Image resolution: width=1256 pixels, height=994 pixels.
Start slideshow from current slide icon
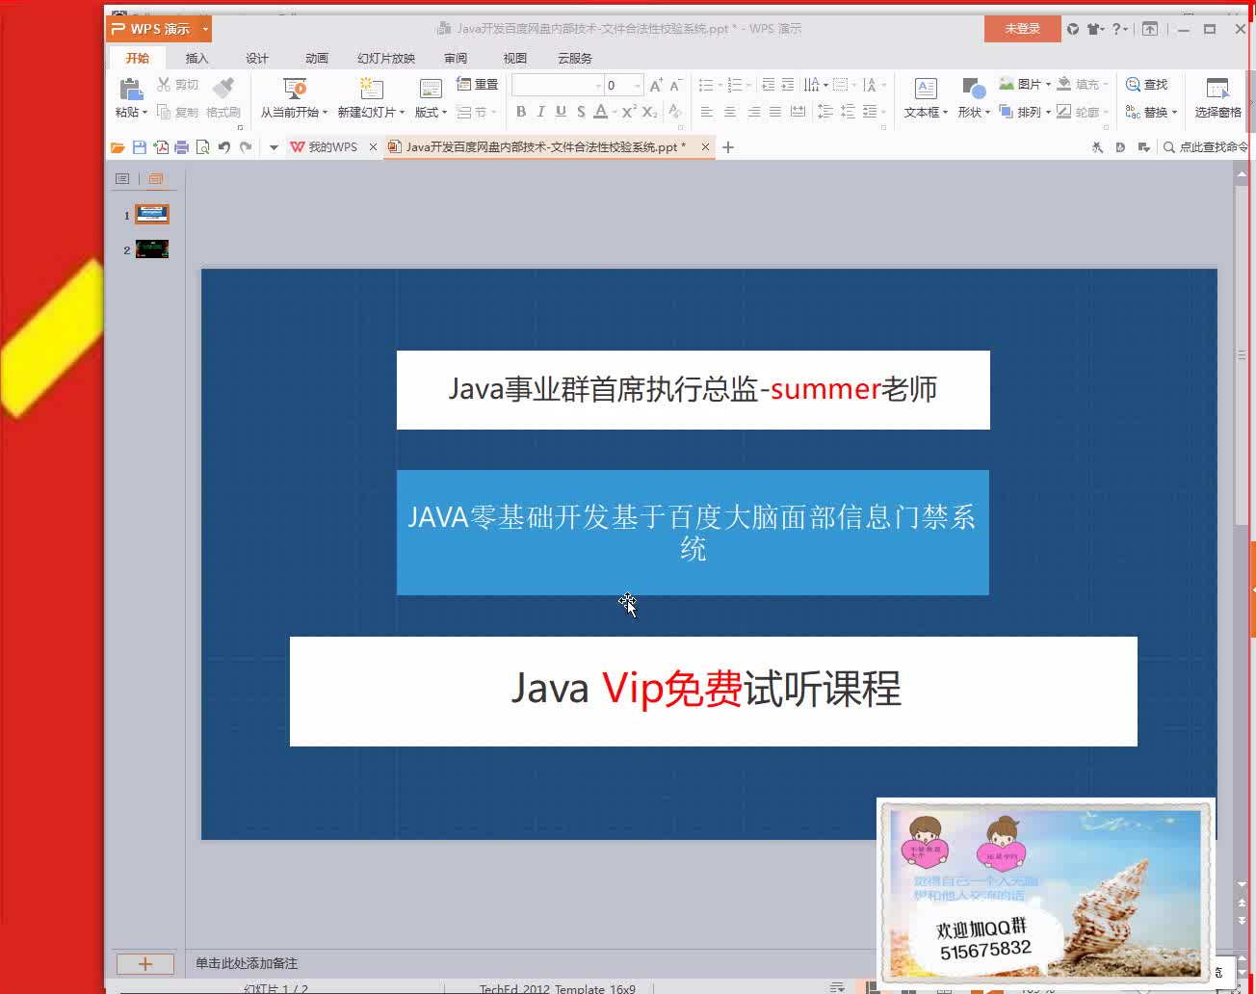295,90
